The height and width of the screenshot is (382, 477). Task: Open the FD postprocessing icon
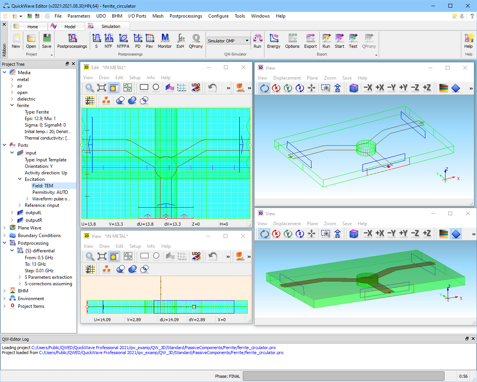tap(138, 41)
